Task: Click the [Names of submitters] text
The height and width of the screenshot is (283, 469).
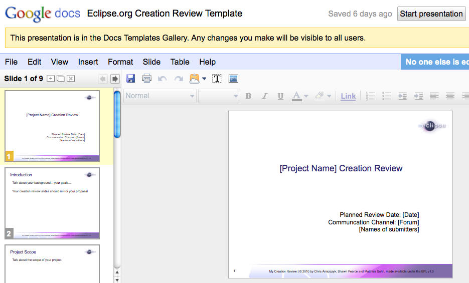Action: [389, 229]
